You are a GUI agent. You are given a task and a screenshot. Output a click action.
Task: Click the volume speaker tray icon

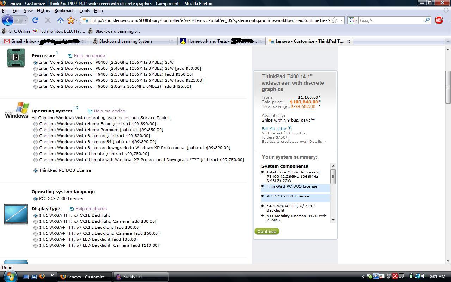point(424,276)
